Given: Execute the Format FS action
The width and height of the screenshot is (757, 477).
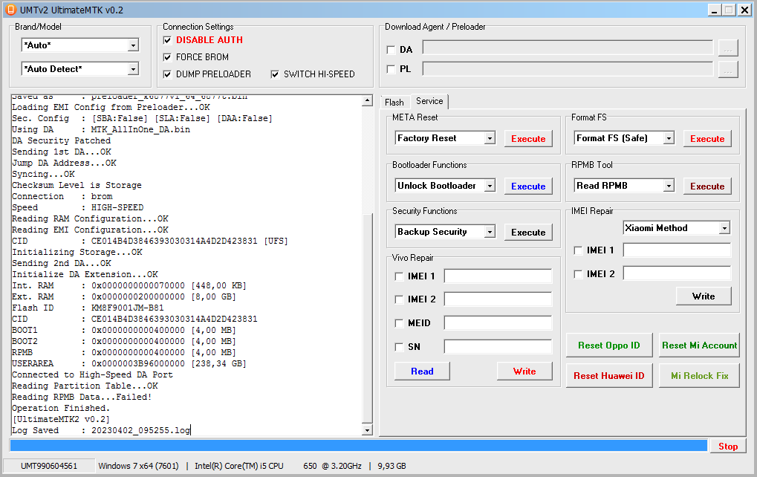Looking at the screenshot, I should click(707, 138).
